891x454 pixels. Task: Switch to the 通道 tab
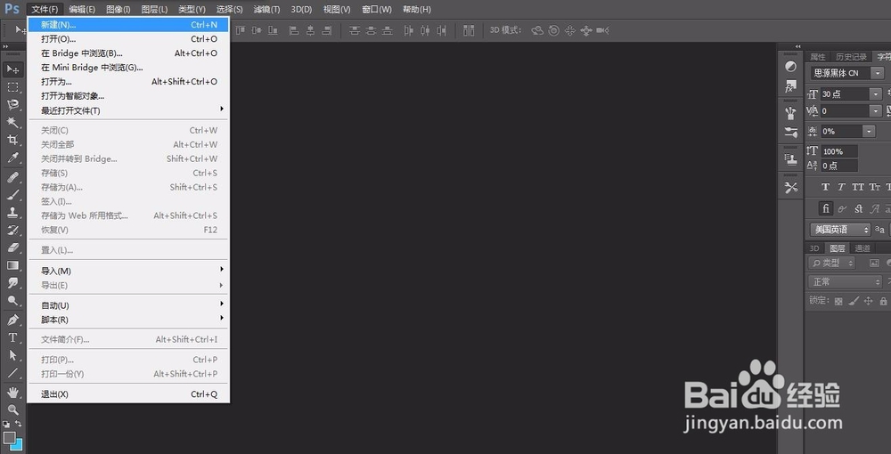click(862, 248)
